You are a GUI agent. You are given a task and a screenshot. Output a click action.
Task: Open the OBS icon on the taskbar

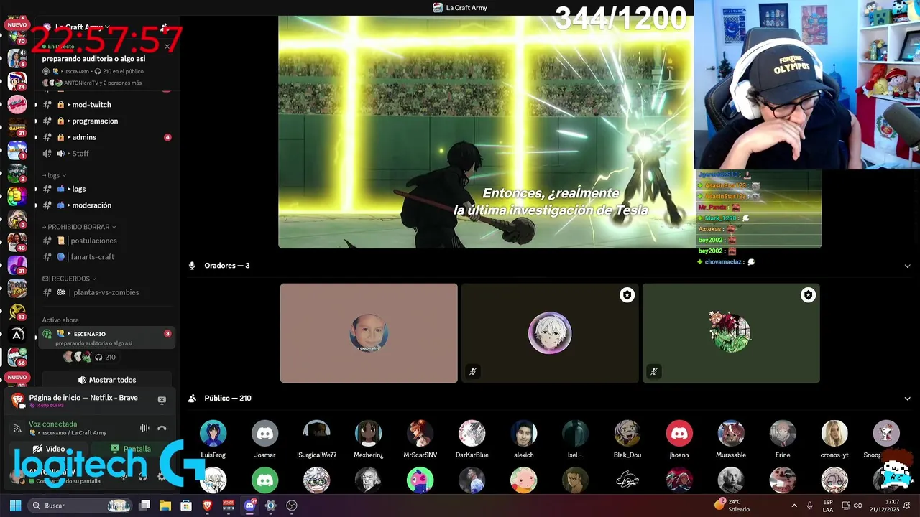click(x=292, y=506)
